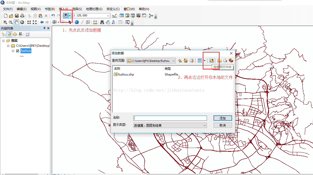The image size is (313, 175).
Task: Click the Fixed Zoom Out icon
Action: click(35, 22)
